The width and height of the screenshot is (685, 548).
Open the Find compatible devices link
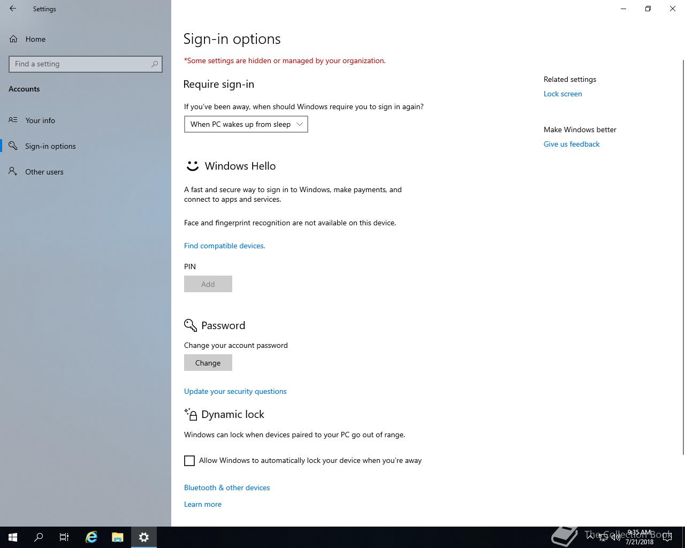point(225,246)
